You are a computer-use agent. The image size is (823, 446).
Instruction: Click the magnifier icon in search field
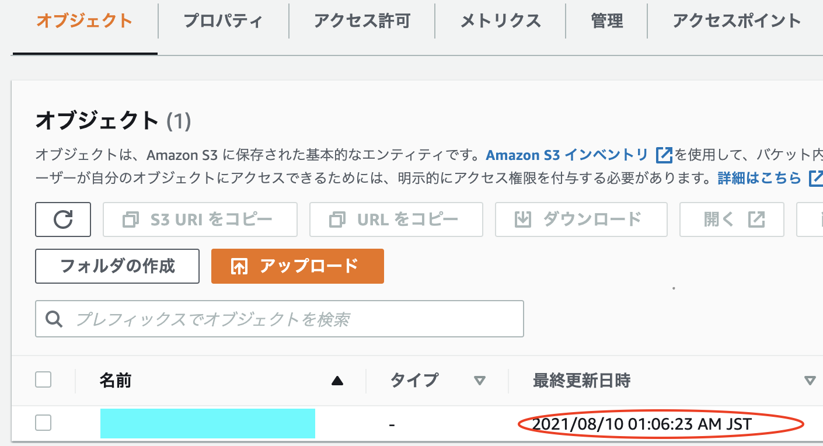[54, 319]
